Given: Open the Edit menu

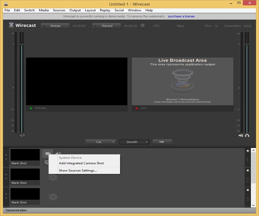Looking at the screenshot, I should [17, 10].
